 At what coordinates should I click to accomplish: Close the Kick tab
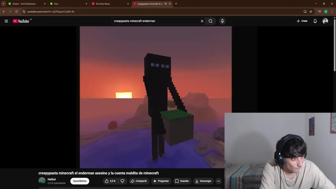pos(86,4)
